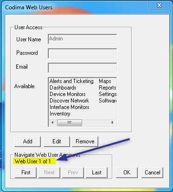Image resolution: width=173 pixels, height=192 pixels.
Task: Focus the Password field
Action: click(83, 53)
